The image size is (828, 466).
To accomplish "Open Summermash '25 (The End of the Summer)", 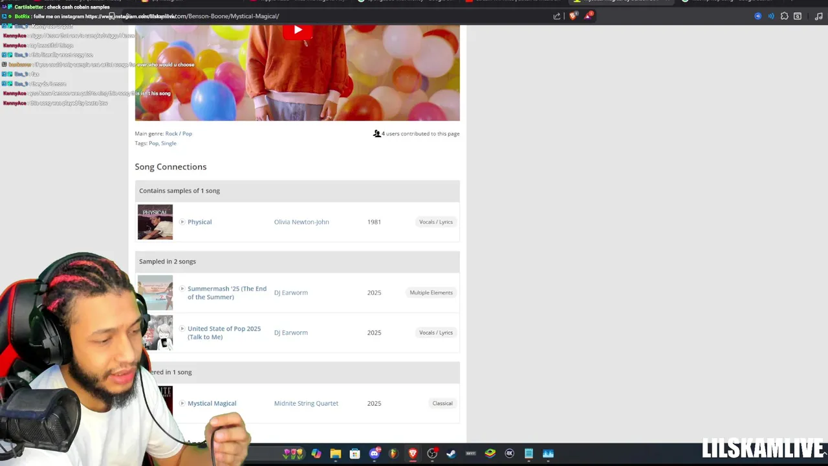I will (227, 293).
